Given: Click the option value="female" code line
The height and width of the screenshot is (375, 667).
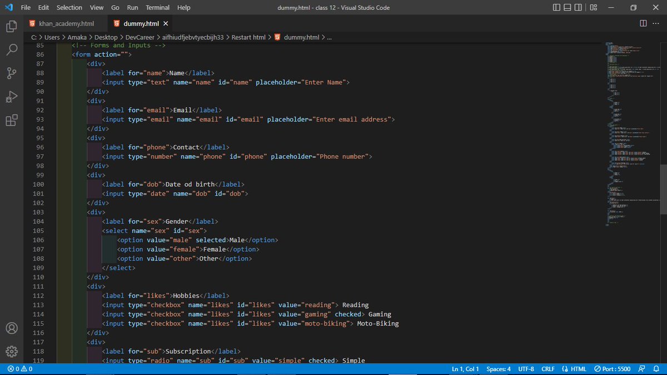Looking at the screenshot, I should tap(188, 249).
